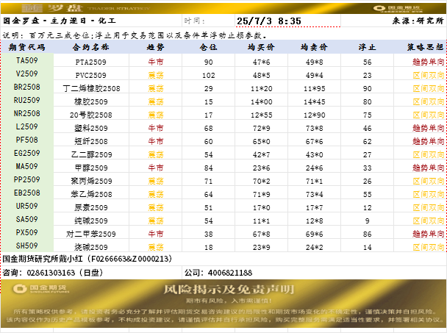Click the 说明 note line above the table

tap(135, 35)
